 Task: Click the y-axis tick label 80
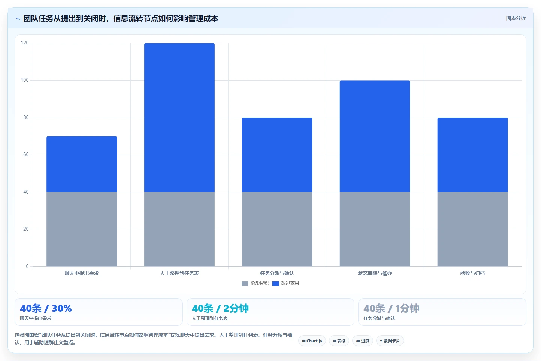[x=26, y=117]
